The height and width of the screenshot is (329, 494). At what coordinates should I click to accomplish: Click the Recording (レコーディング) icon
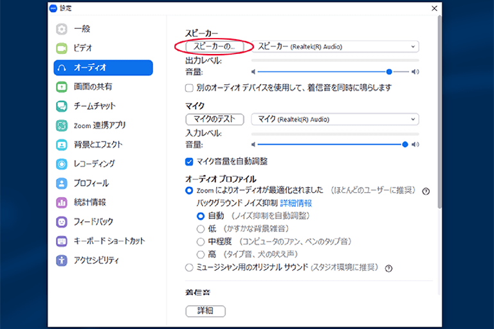pyautogui.click(x=62, y=164)
